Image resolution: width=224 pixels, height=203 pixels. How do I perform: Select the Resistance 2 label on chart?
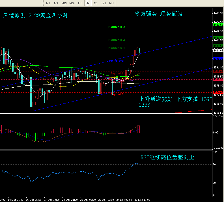[117, 40]
